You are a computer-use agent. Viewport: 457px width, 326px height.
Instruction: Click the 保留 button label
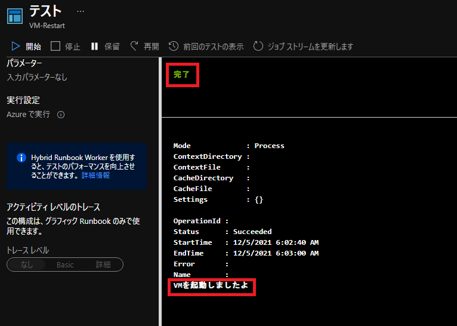[112, 47]
